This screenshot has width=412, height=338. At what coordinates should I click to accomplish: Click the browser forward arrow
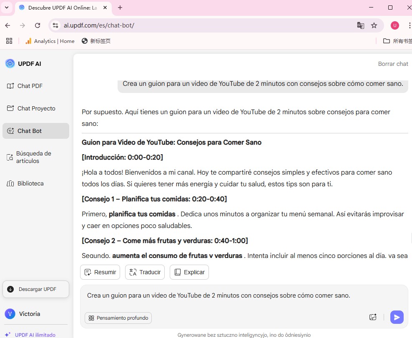[23, 25]
